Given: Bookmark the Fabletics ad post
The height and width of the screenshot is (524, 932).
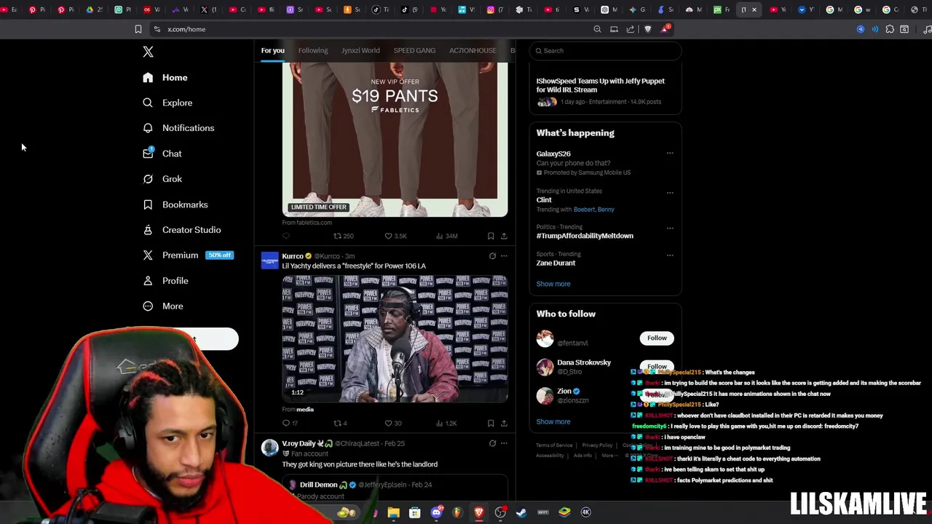Looking at the screenshot, I should [491, 236].
